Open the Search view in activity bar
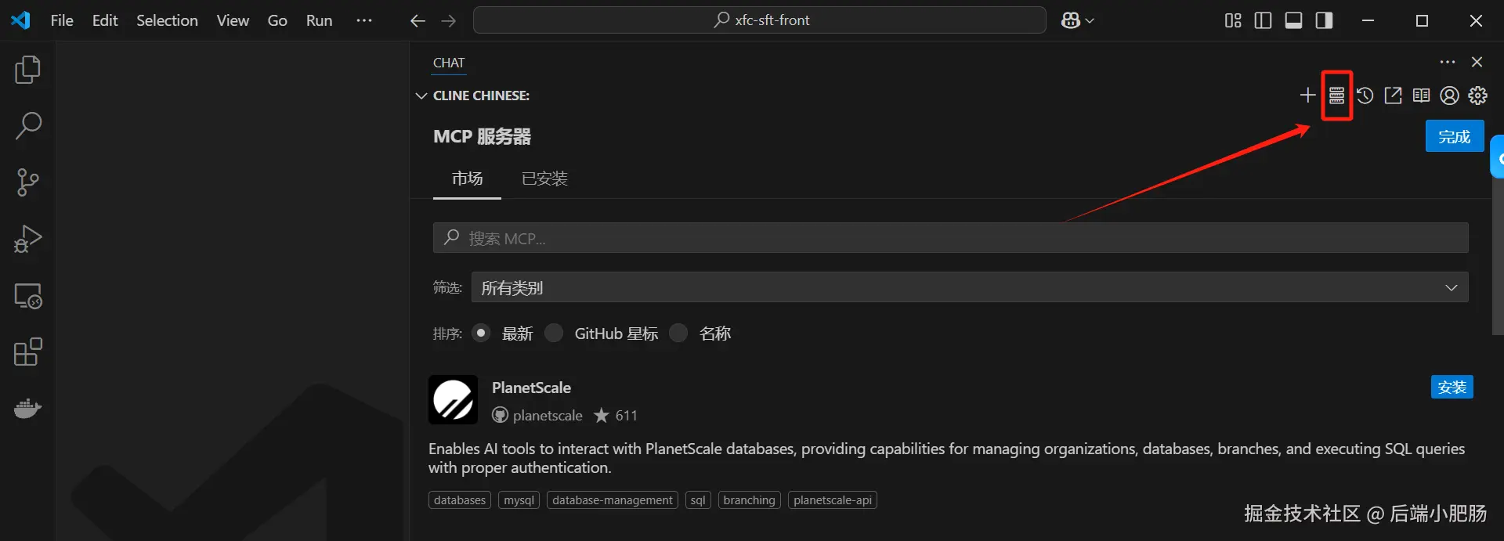 [x=28, y=125]
